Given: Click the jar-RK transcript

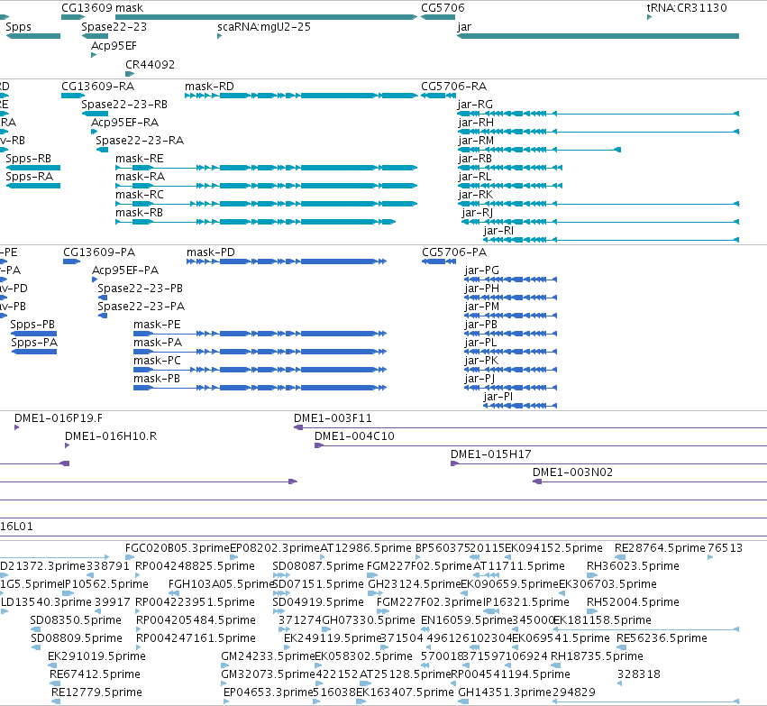Looking at the screenshot, I should (598, 204).
